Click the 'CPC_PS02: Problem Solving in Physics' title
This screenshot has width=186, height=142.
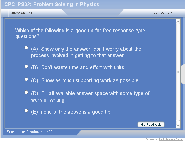tap(52, 4)
